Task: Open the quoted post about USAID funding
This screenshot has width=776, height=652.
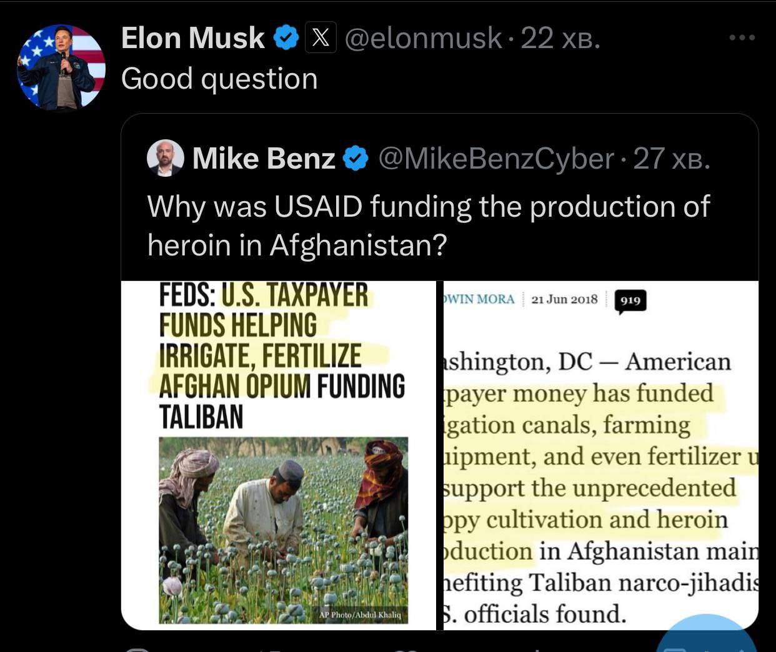Action: (x=428, y=225)
